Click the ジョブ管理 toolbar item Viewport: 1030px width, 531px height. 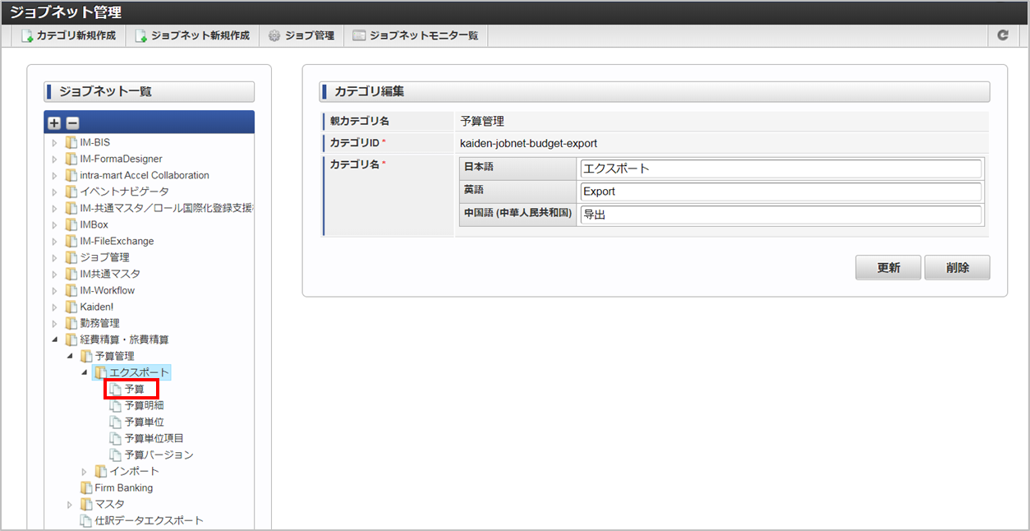tap(301, 36)
